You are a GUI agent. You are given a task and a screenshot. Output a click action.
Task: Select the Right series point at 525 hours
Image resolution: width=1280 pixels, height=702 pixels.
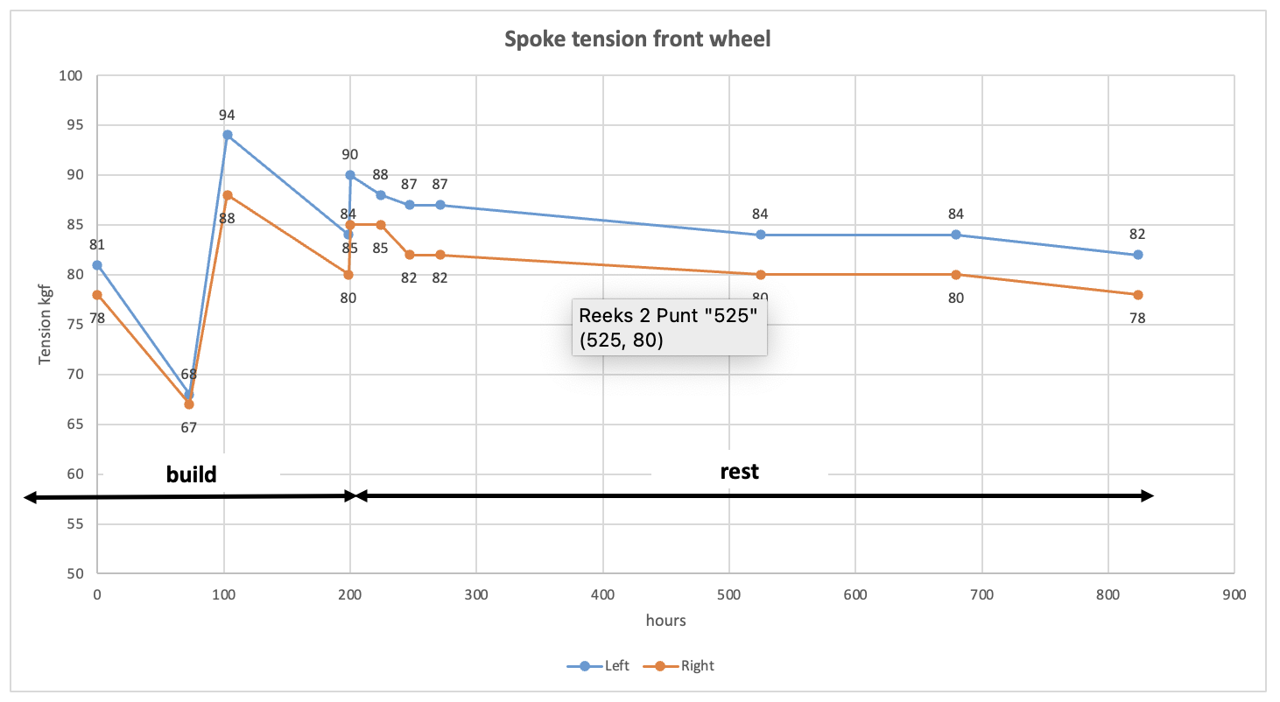coord(761,275)
